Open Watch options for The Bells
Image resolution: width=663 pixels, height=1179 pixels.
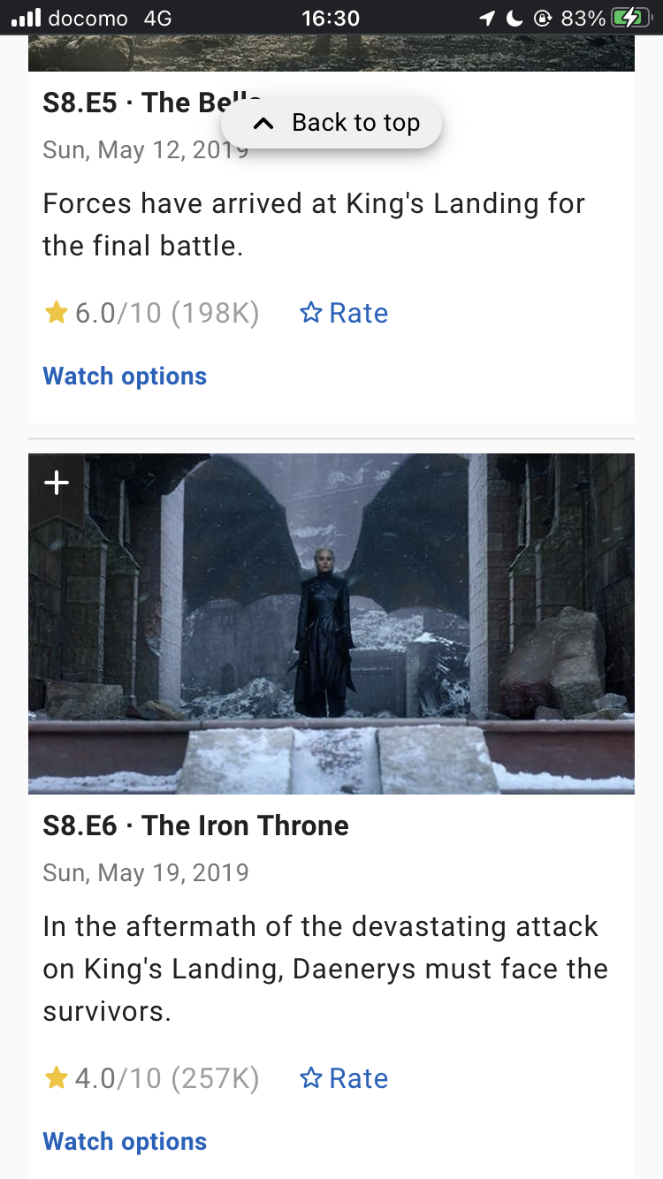tap(125, 377)
